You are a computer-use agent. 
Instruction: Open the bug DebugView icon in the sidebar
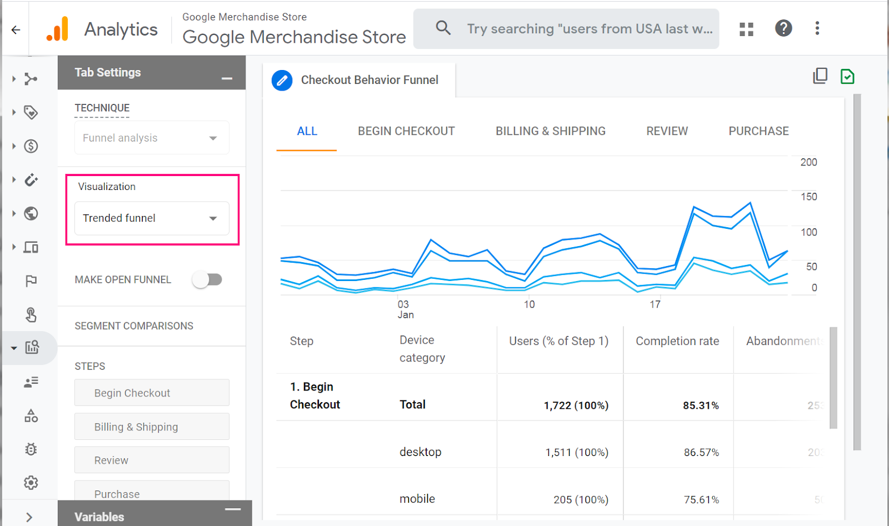pyautogui.click(x=31, y=449)
